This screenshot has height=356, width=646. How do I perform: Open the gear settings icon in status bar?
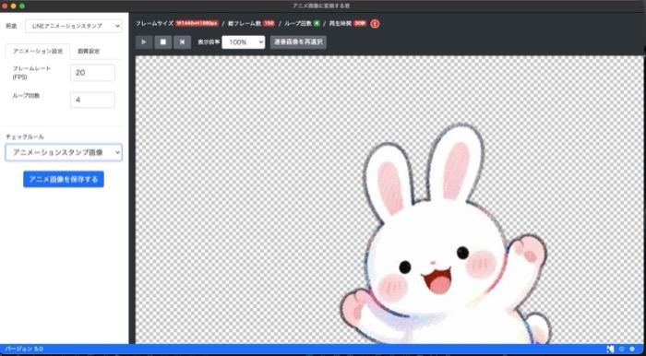point(632,349)
